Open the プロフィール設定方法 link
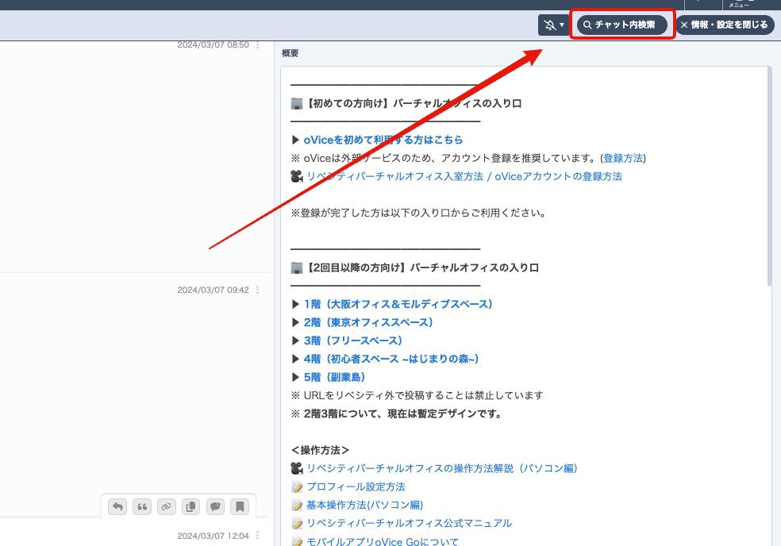 (356, 486)
